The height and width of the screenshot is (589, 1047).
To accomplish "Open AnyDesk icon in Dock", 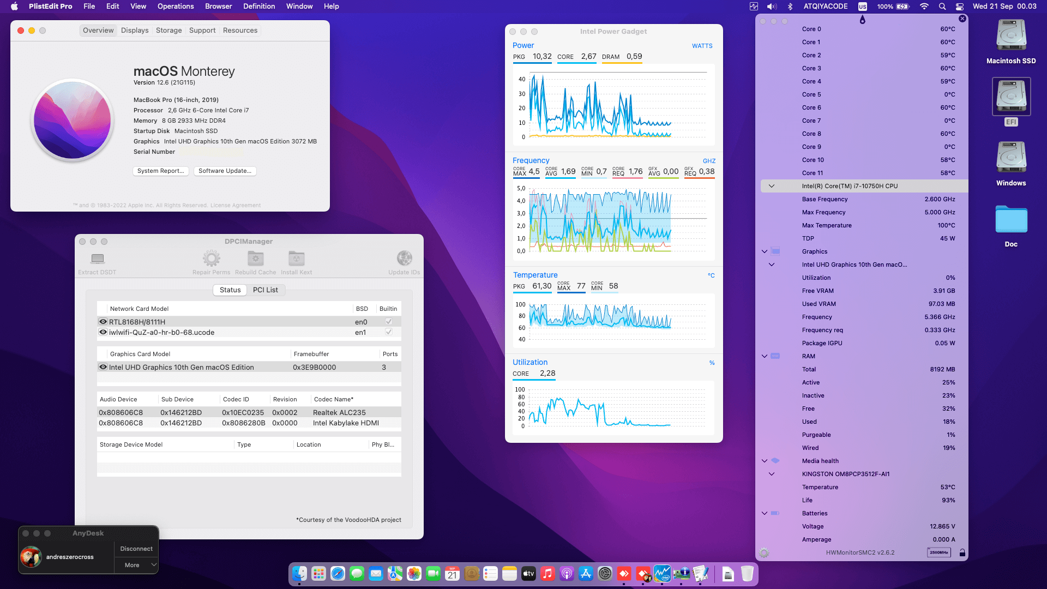I will (x=624, y=574).
